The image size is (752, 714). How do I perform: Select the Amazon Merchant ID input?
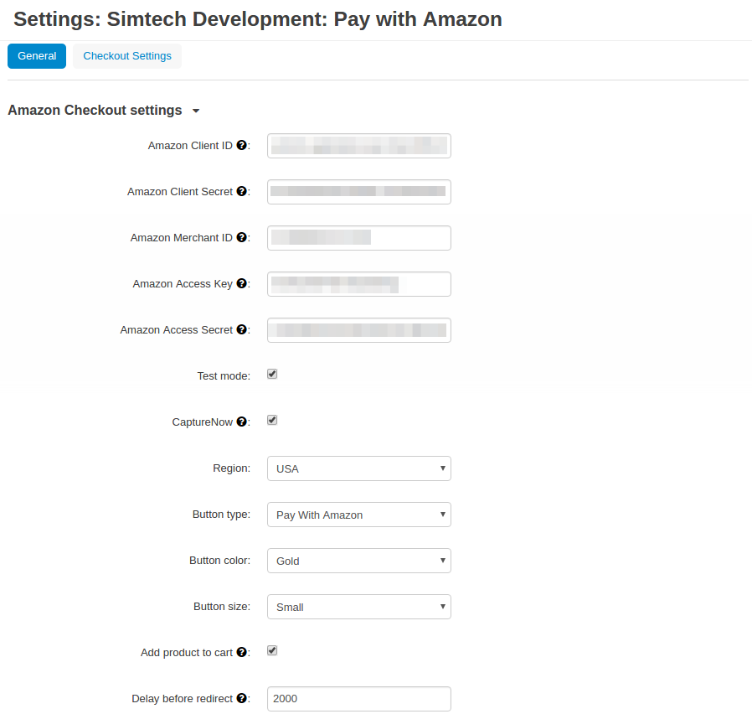coord(359,238)
